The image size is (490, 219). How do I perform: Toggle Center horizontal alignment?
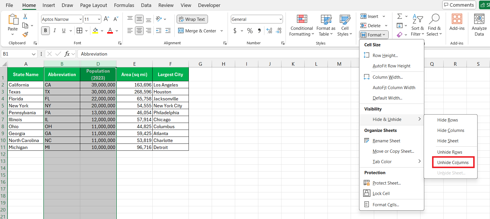point(139,31)
